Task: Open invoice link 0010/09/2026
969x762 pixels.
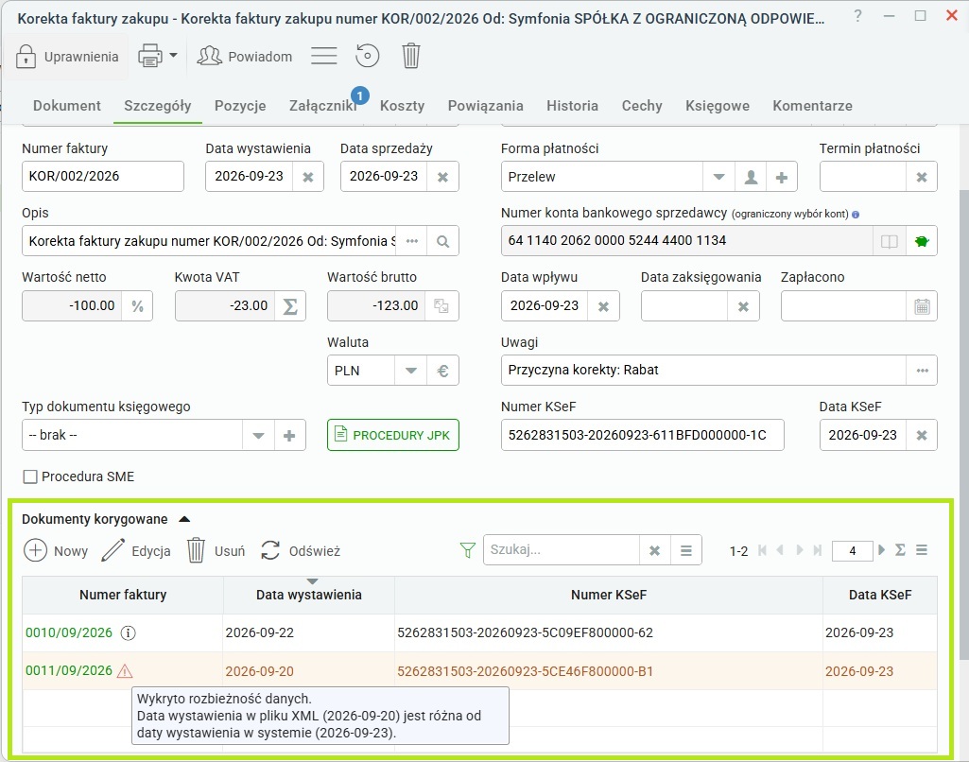Action: coord(69,632)
